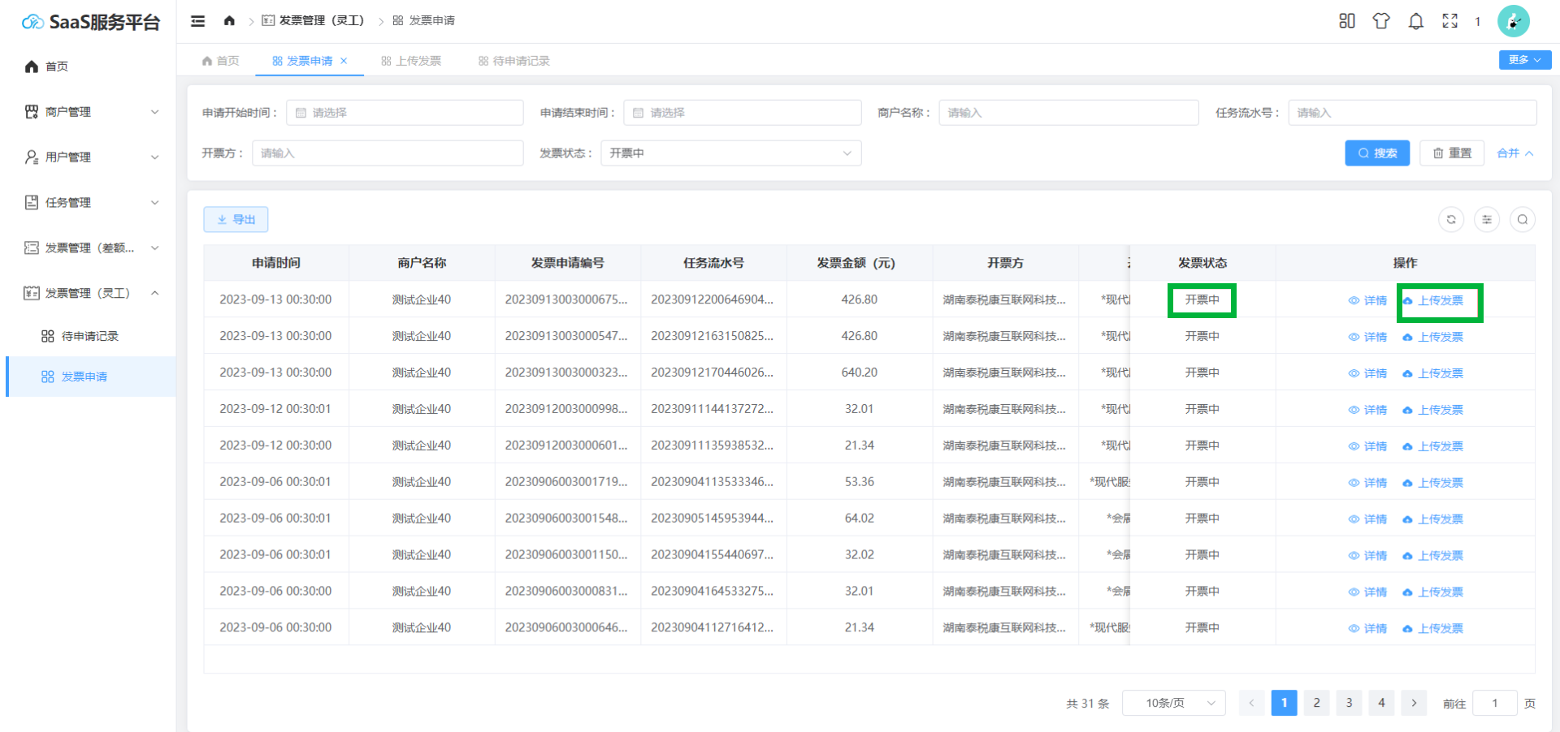Switch to the 上传发票 tab

pos(411,61)
